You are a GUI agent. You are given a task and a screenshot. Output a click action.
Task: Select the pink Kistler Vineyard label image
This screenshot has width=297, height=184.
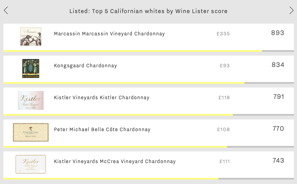(31, 100)
